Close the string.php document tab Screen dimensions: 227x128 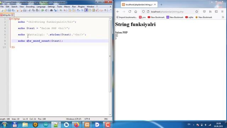tap(12, 15)
